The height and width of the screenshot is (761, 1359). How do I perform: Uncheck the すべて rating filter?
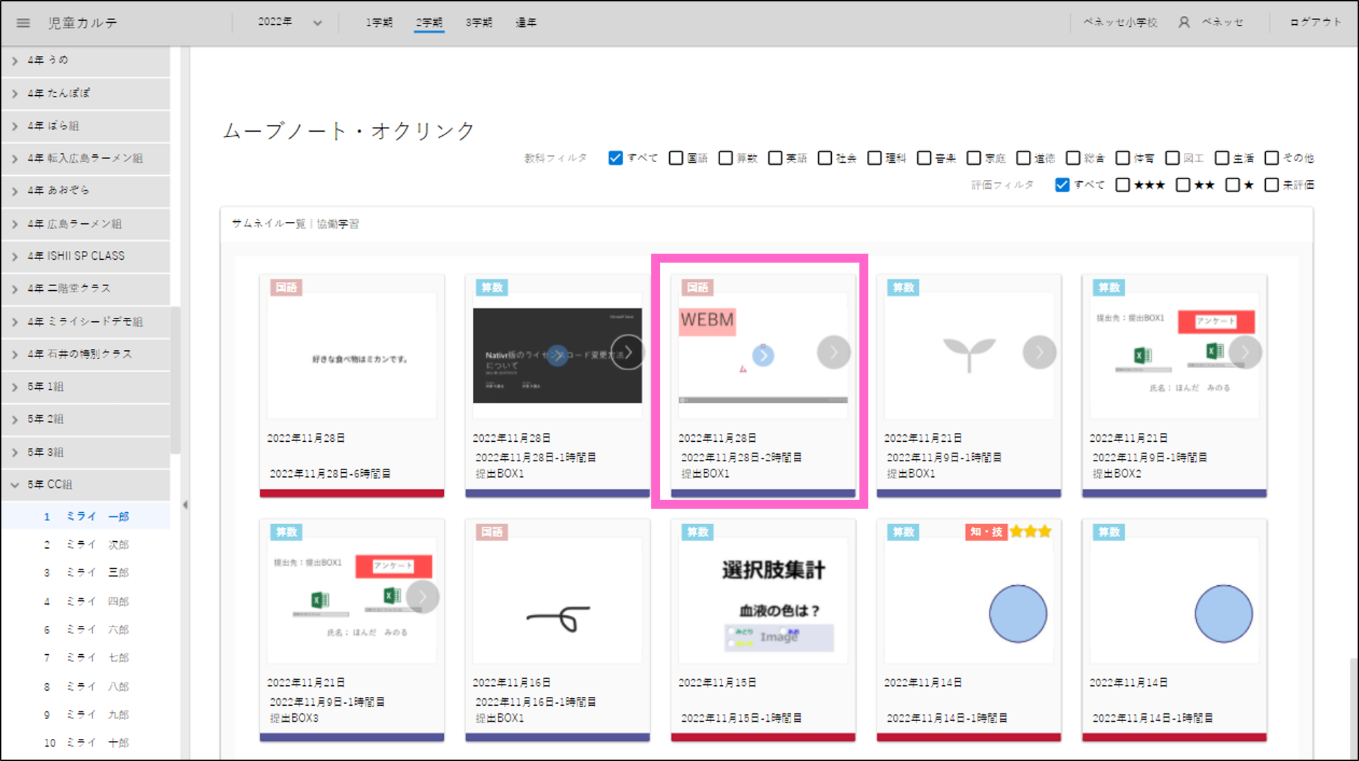tap(1062, 185)
